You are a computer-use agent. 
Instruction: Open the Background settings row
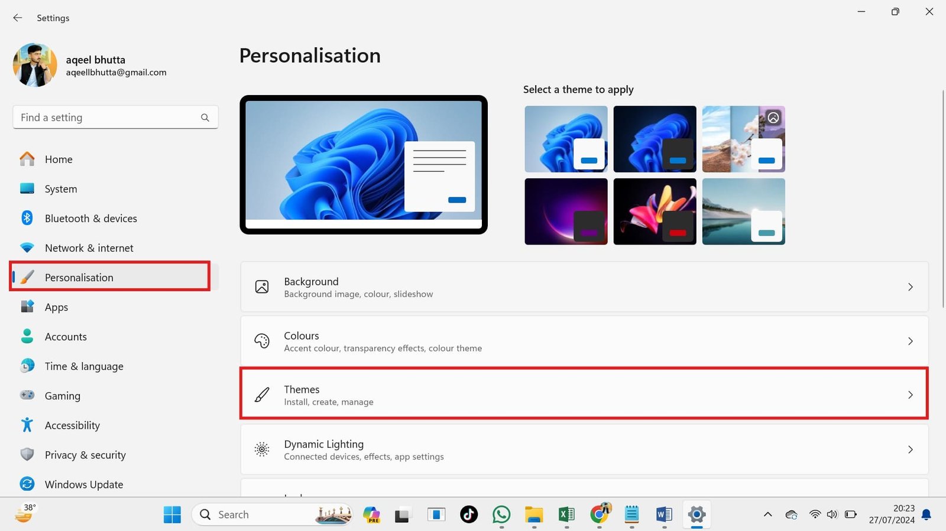(584, 287)
